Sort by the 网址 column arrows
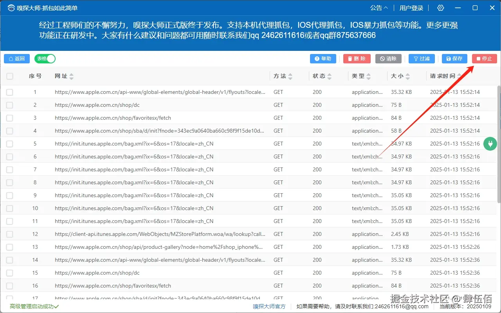 tap(71, 76)
